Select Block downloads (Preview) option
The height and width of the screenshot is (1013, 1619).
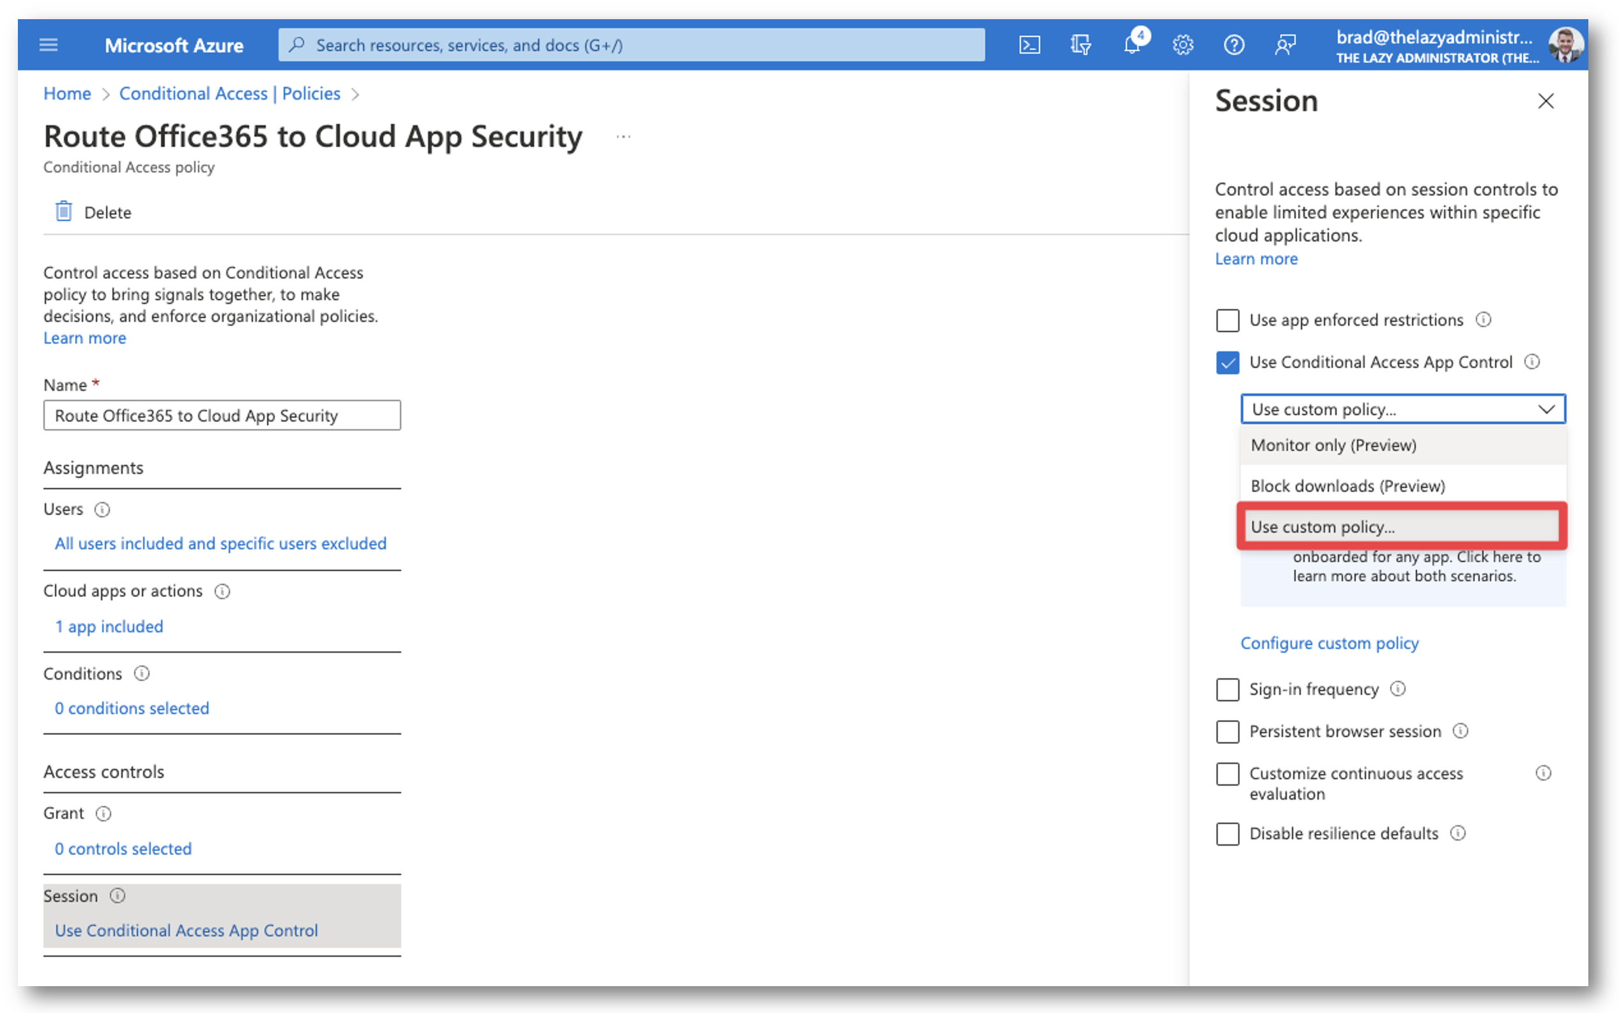[1403, 485]
